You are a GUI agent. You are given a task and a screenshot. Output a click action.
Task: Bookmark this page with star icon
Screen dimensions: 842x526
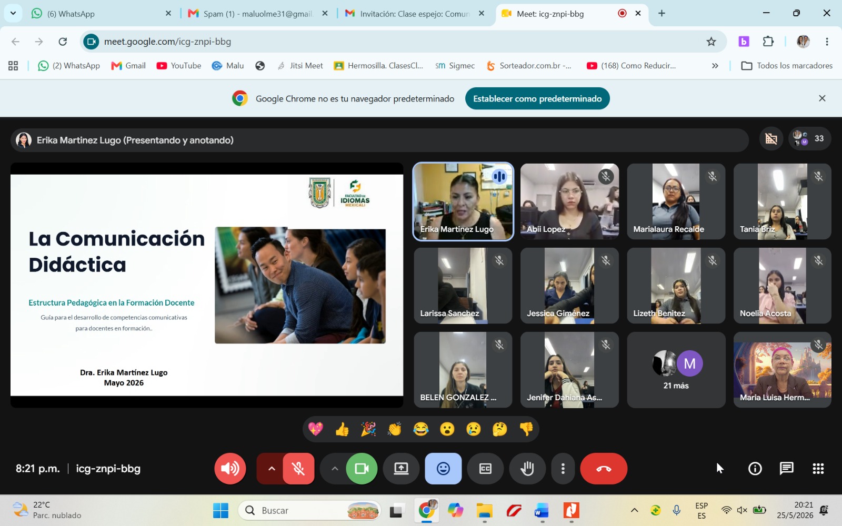point(711,42)
